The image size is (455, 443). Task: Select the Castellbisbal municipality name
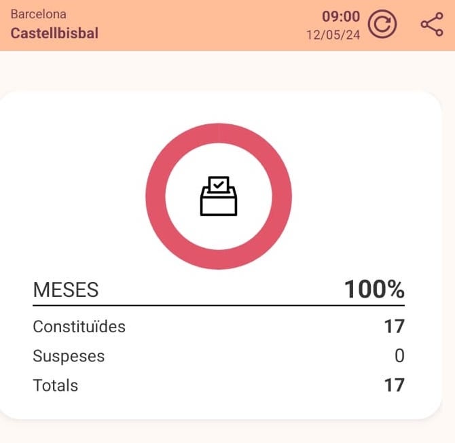click(x=54, y=33)
